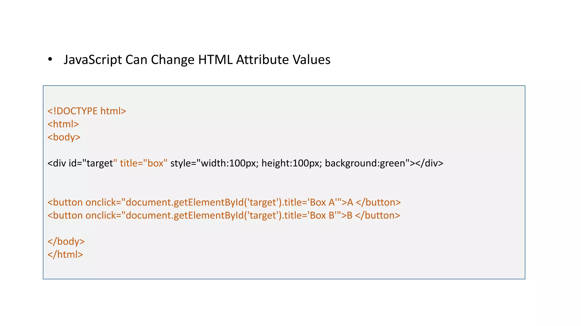Click the closing </body> tag line
Image resolution: width=581 pixels, height=326 pixels.
coord(66,241)
